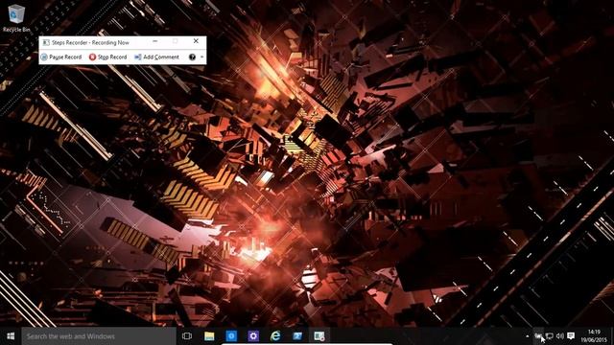This screenshot has width=614, height=345.
Task: Click the Search the web and Windows box
Action: (99, 336)
